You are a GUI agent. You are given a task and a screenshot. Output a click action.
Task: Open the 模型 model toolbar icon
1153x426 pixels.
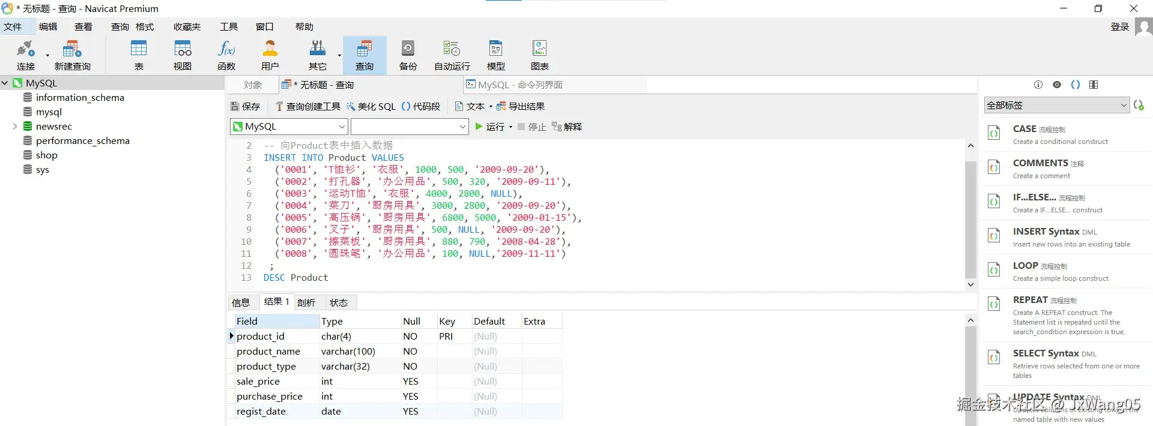click(x=495, y=49)
